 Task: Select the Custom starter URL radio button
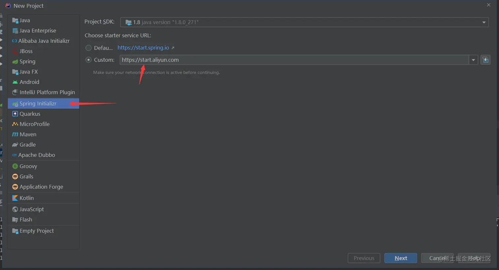[x=88, y=60]
